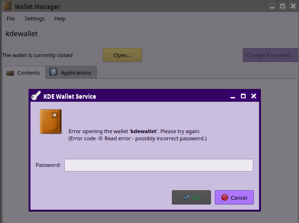Close the Wallet Manager window

[x=292, y=6]
